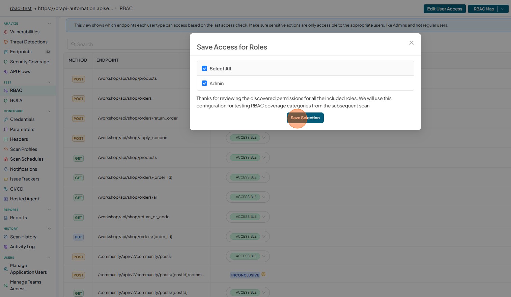Click the Search endpoints field
This screenshot has height=297, width=511.
point(129,44)
